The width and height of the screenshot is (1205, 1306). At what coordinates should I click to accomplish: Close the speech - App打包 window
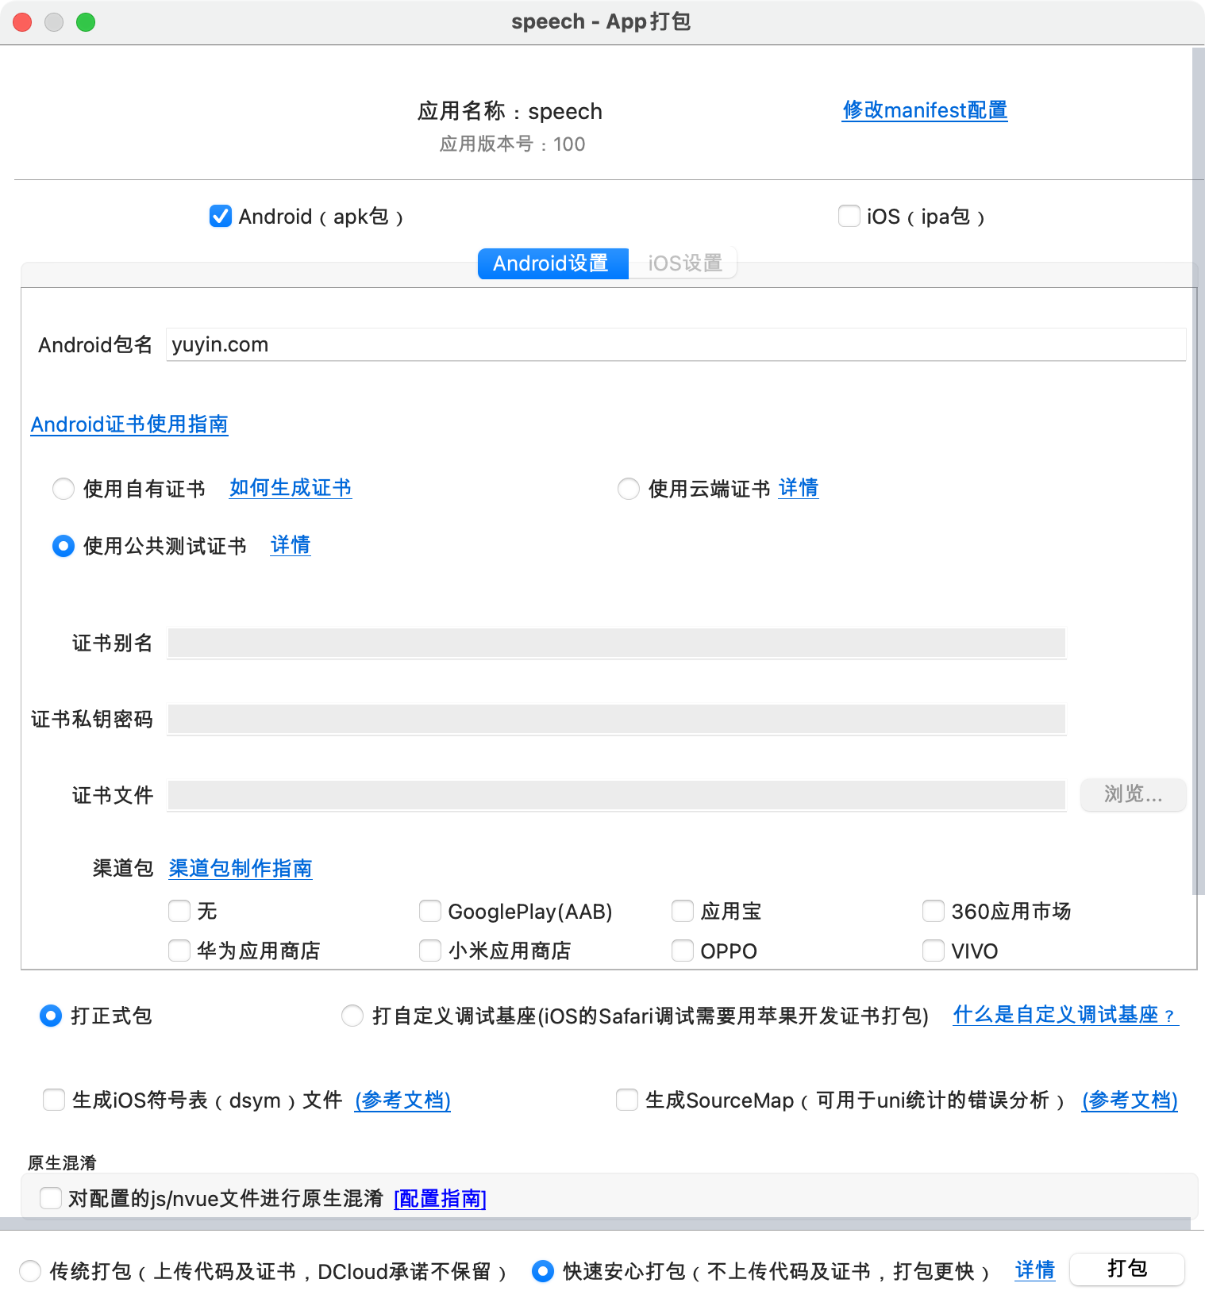click(22, 22)
